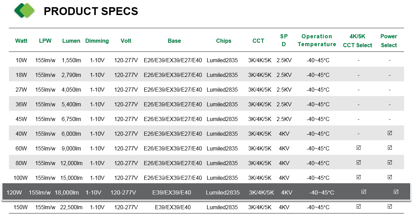Select the Watt column header
The height and width of the screenshot is (214, 413).
click(x=21, y=41)
